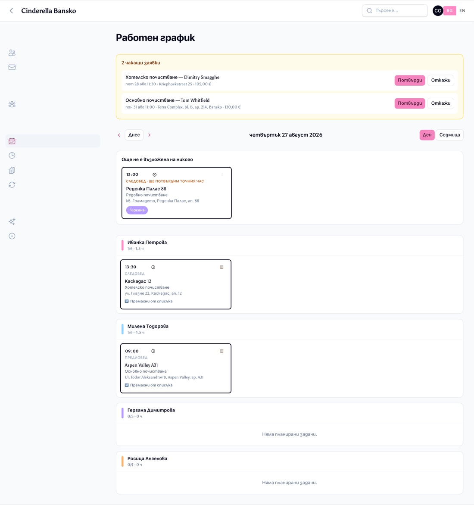Open the clients people icon in sidebar
This screenshot has height=505, width=474.
(12, 53)
